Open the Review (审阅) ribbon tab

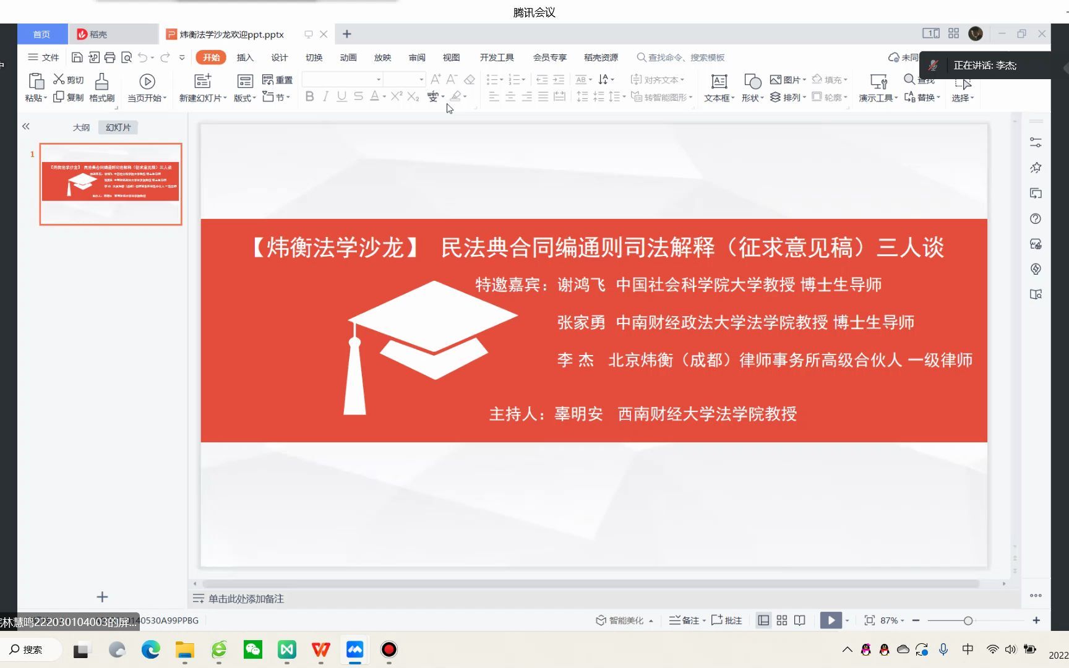point(417,58)
